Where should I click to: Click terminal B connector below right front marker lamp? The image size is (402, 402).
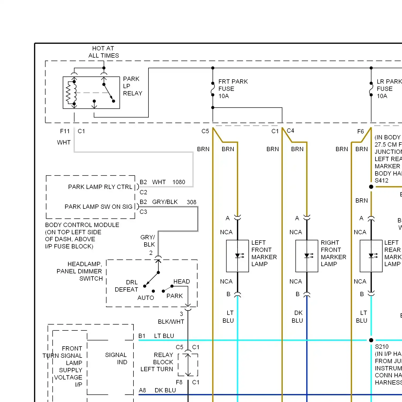coord(307,295)
